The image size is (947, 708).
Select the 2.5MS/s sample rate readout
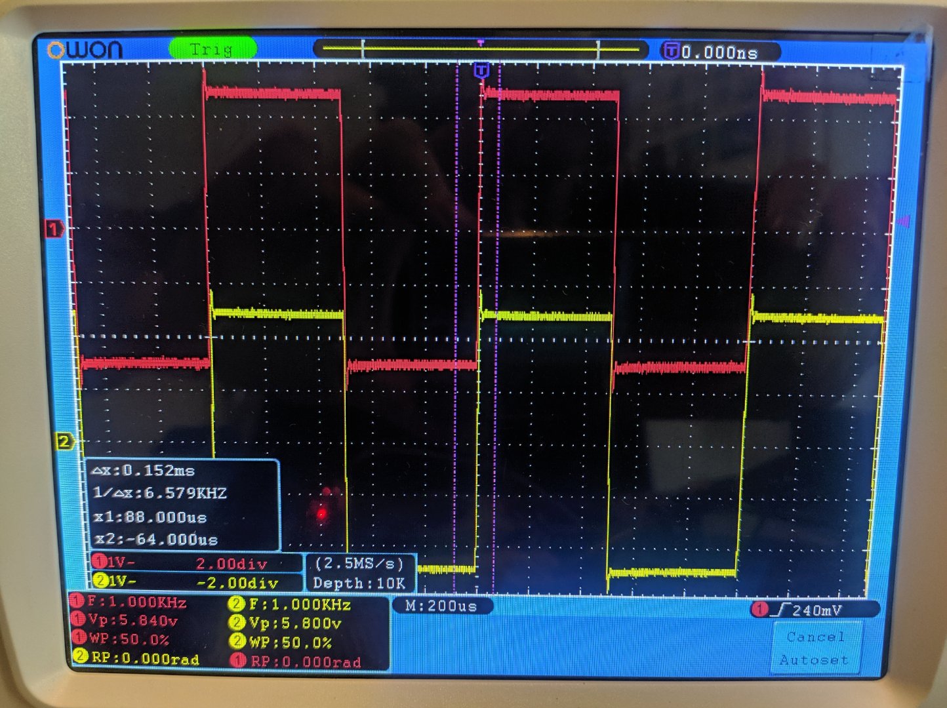359,563
